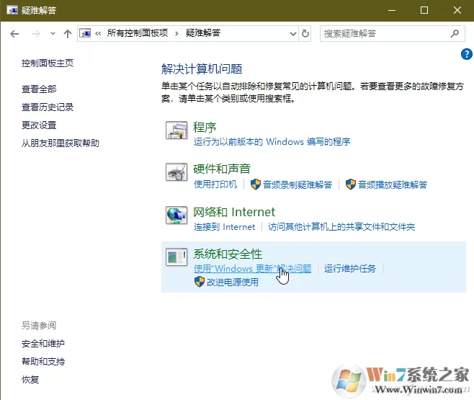Click 运行维护任务 link

pos(350,269)
